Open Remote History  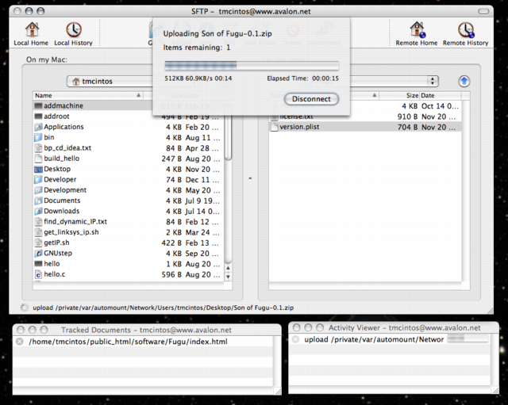[x=466, y=33]
